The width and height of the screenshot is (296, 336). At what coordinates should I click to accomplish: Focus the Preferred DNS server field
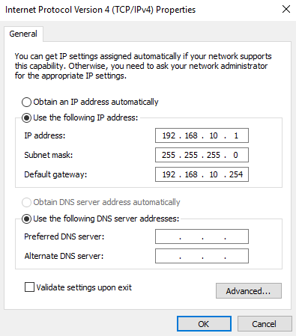[202, 236]
